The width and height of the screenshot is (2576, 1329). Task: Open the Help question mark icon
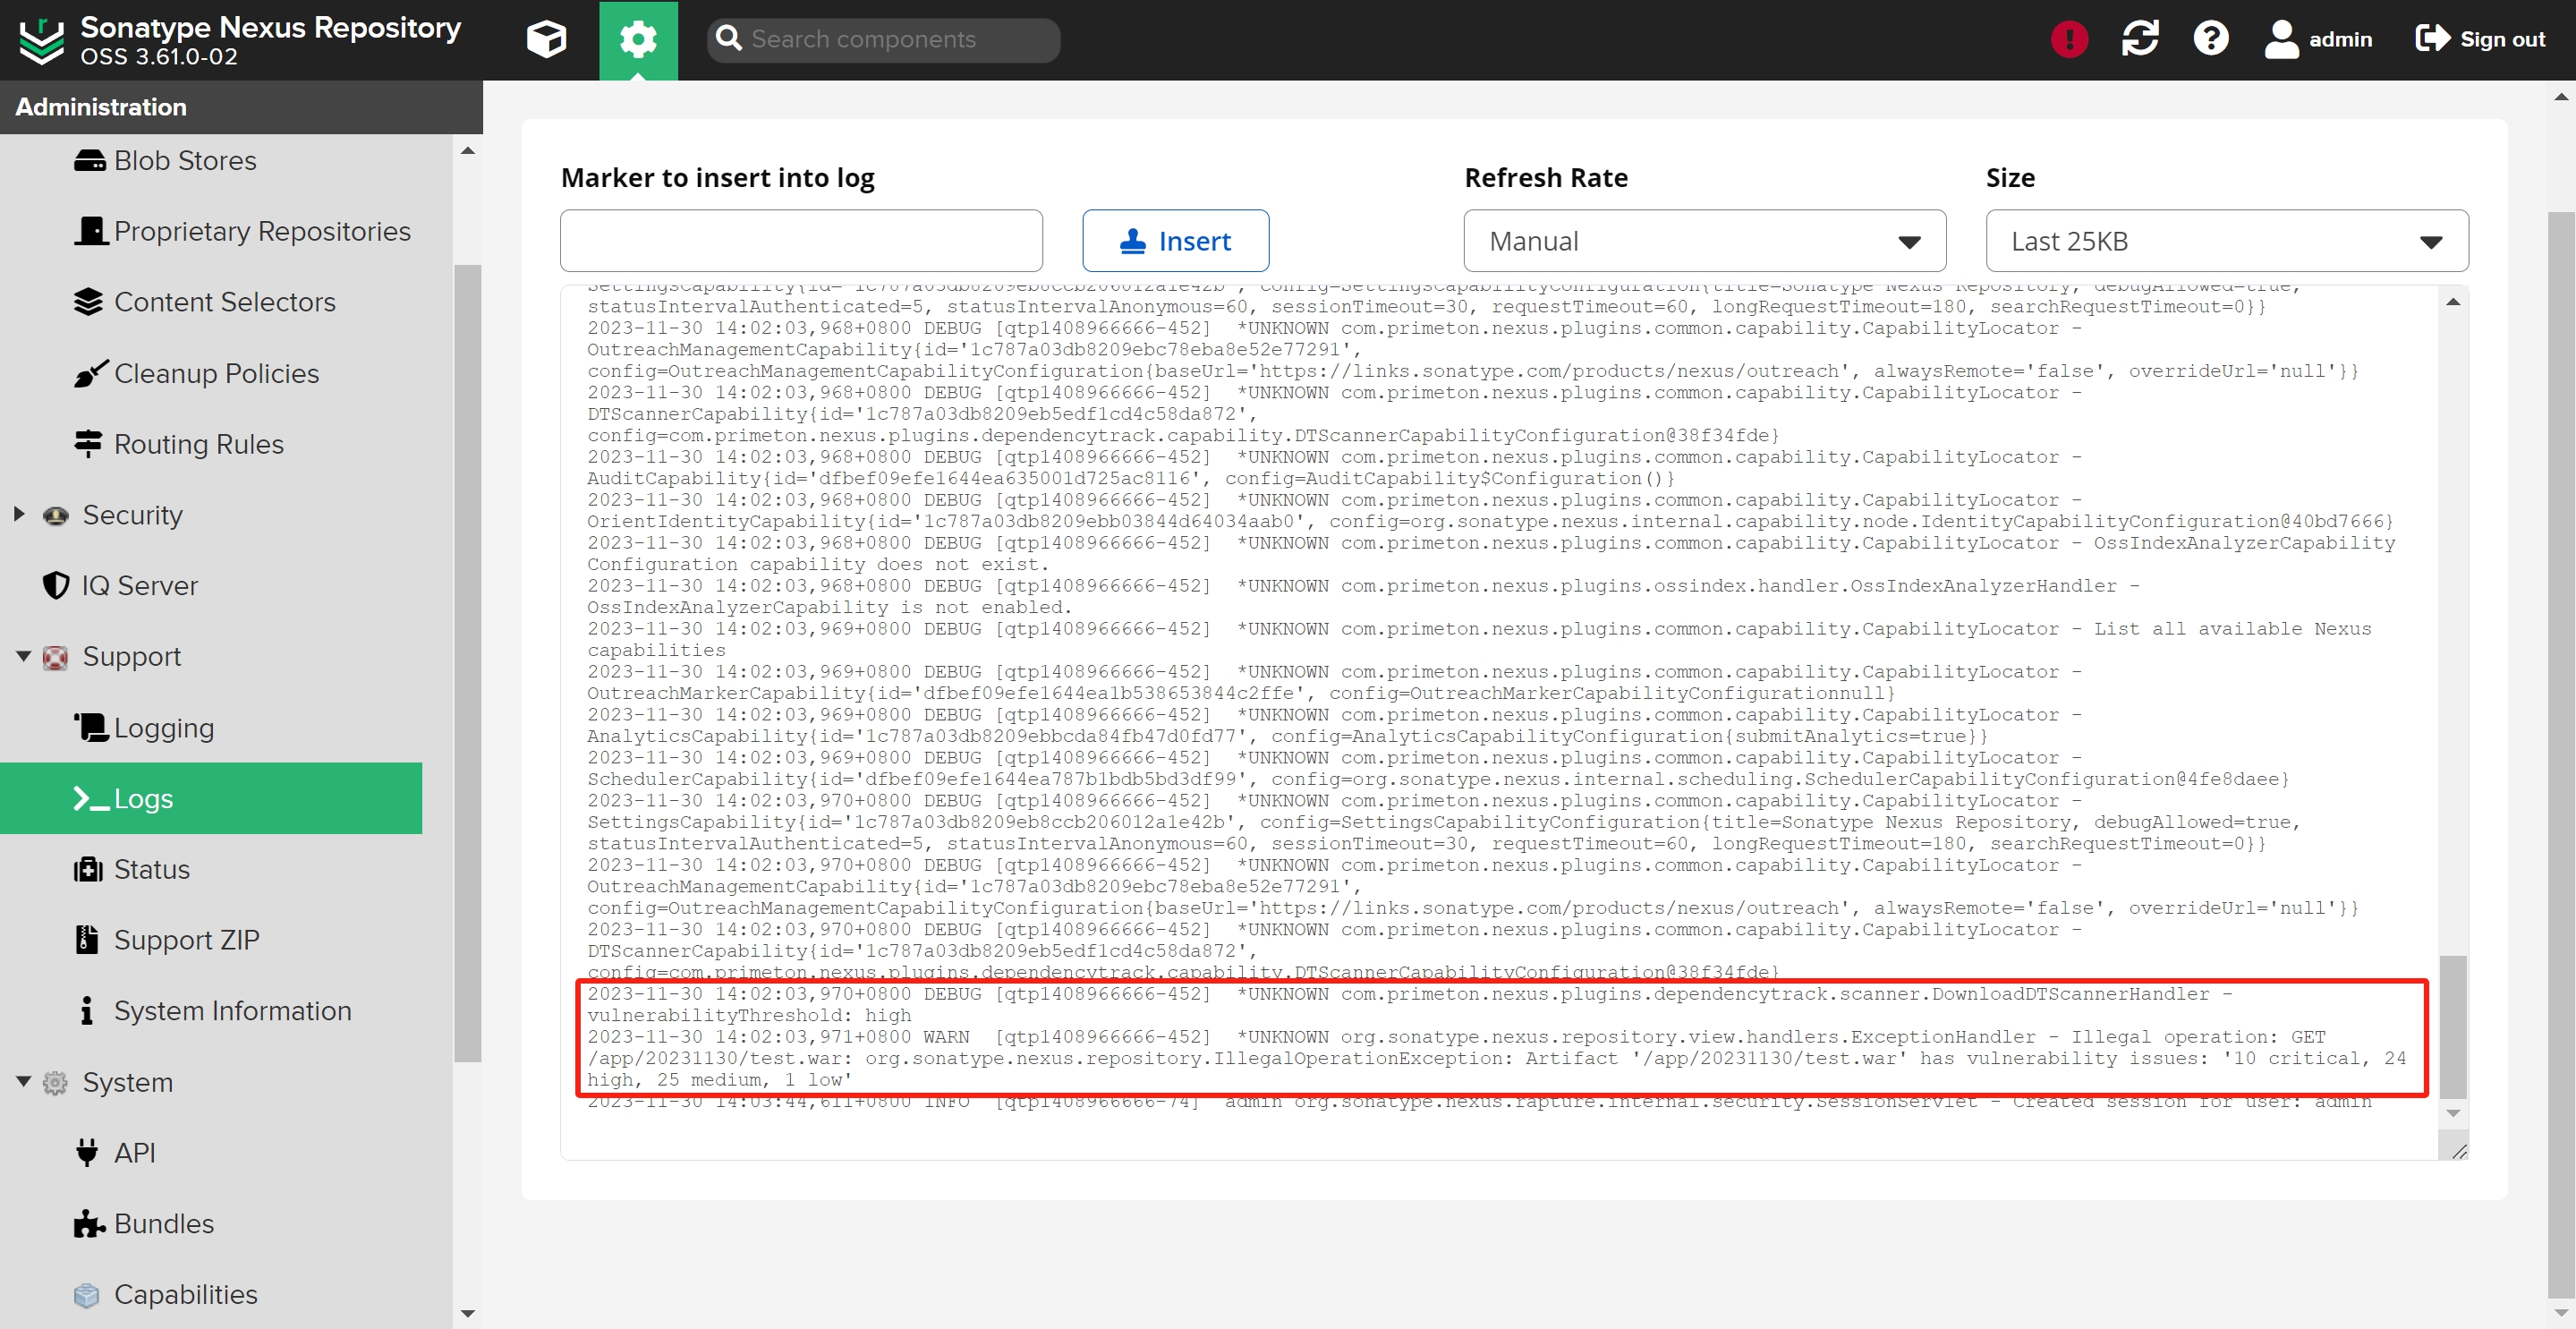coord(2210,39)
